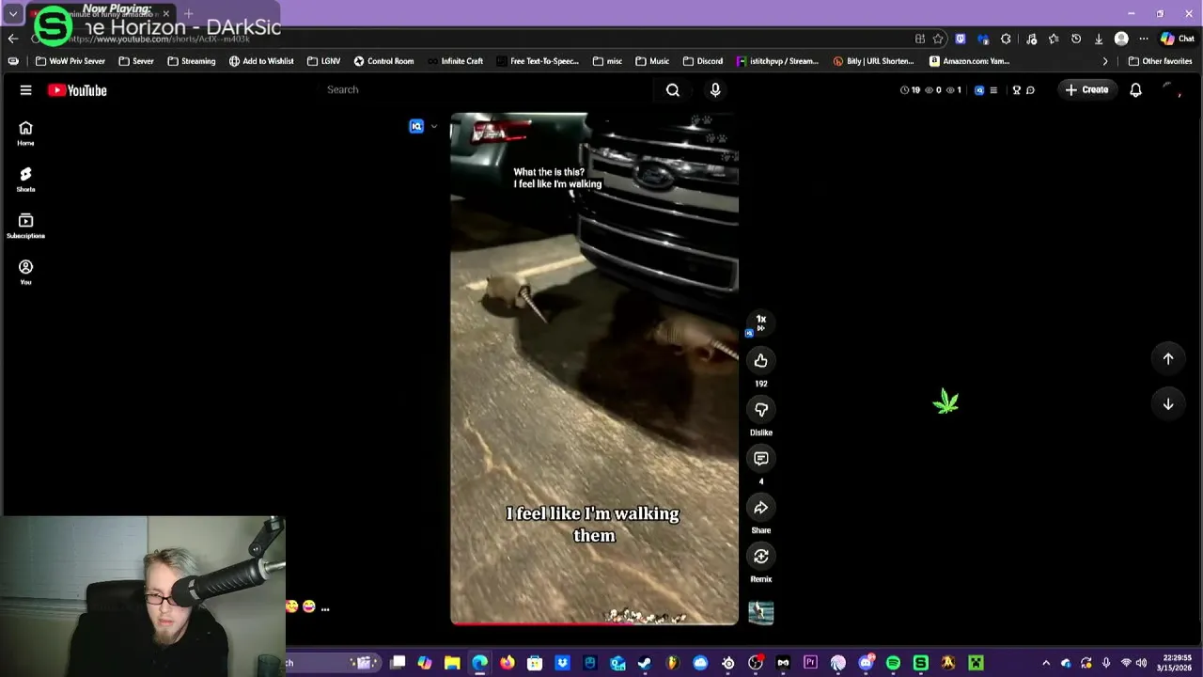
Task: Change the 1x playback speed
Action: tap(760, 323)
